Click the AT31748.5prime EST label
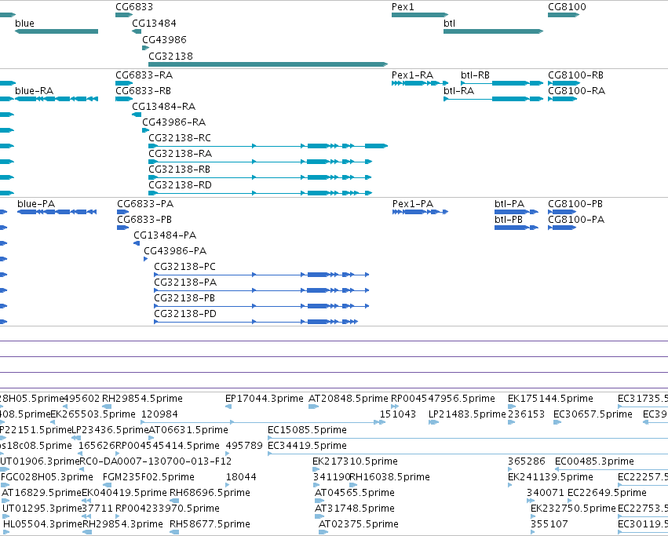Image resolution: width=668 pixels, height=536 pixels. pos(355,509)
